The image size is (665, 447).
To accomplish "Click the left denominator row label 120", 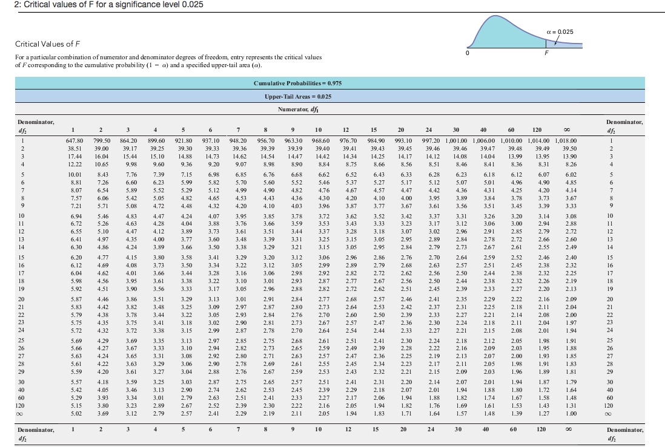I will [x=22, y=405].
